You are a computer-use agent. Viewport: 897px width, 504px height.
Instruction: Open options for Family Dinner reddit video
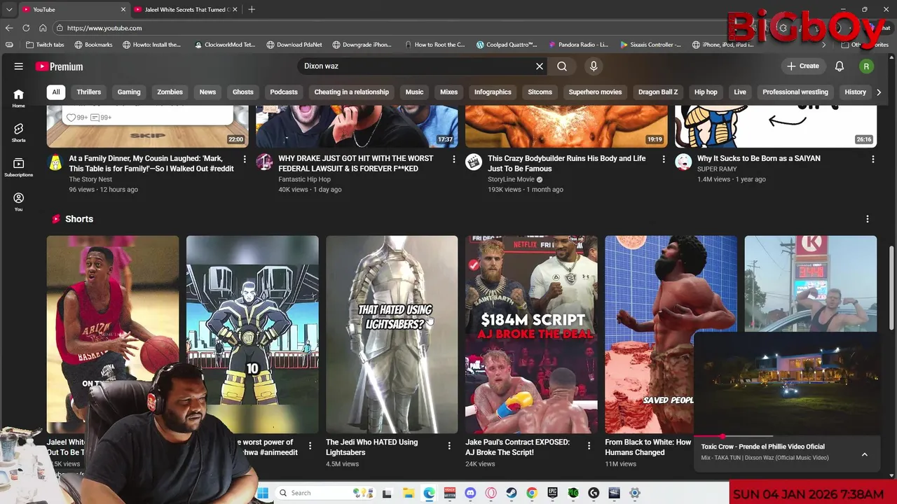(x=245, y=160)
